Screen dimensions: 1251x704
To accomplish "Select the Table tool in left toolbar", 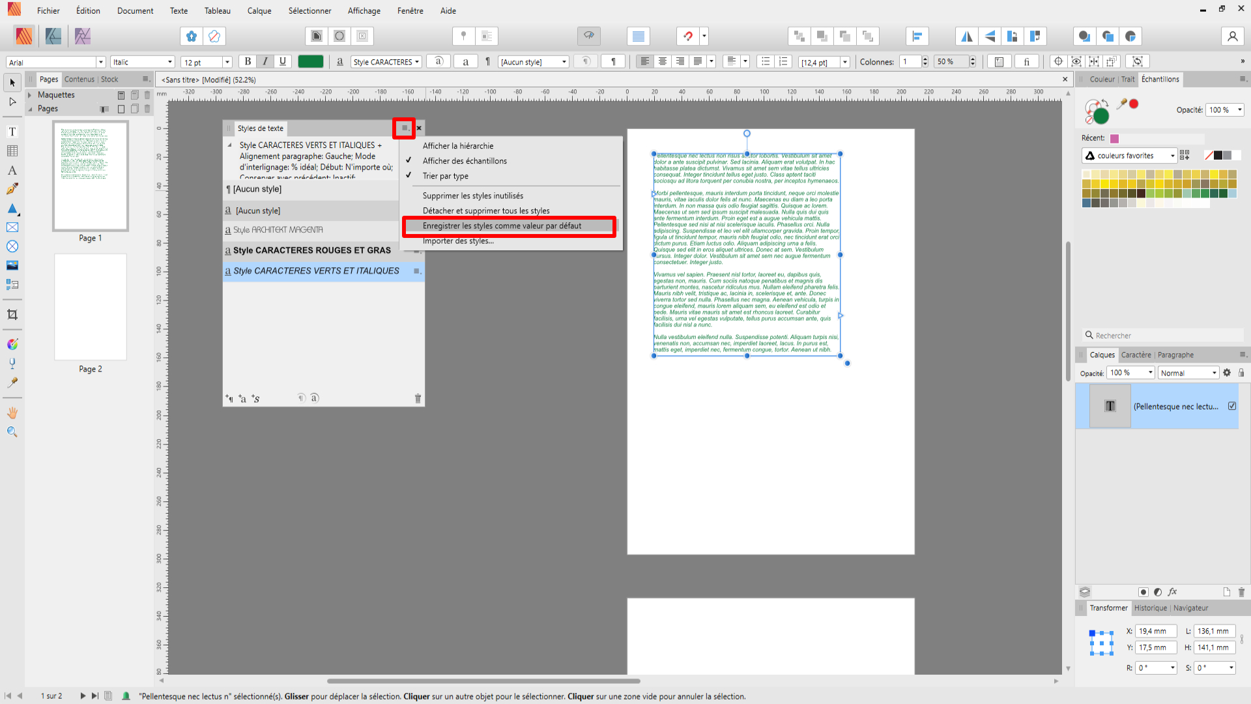I will (x=12, y=151).
